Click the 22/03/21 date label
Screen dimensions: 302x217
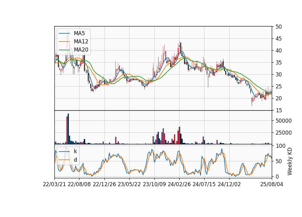[54, 184]
